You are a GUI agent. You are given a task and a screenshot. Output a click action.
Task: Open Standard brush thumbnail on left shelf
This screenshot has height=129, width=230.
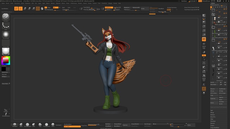(6, 17)
